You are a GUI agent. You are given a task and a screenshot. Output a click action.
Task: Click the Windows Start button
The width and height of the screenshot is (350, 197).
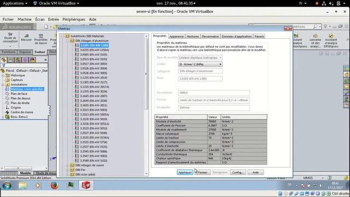(x=7, y=186)
